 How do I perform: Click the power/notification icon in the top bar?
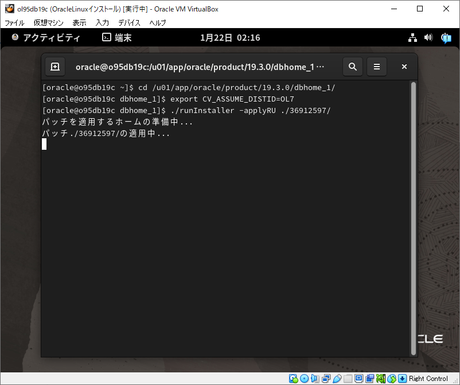[446, 38]
